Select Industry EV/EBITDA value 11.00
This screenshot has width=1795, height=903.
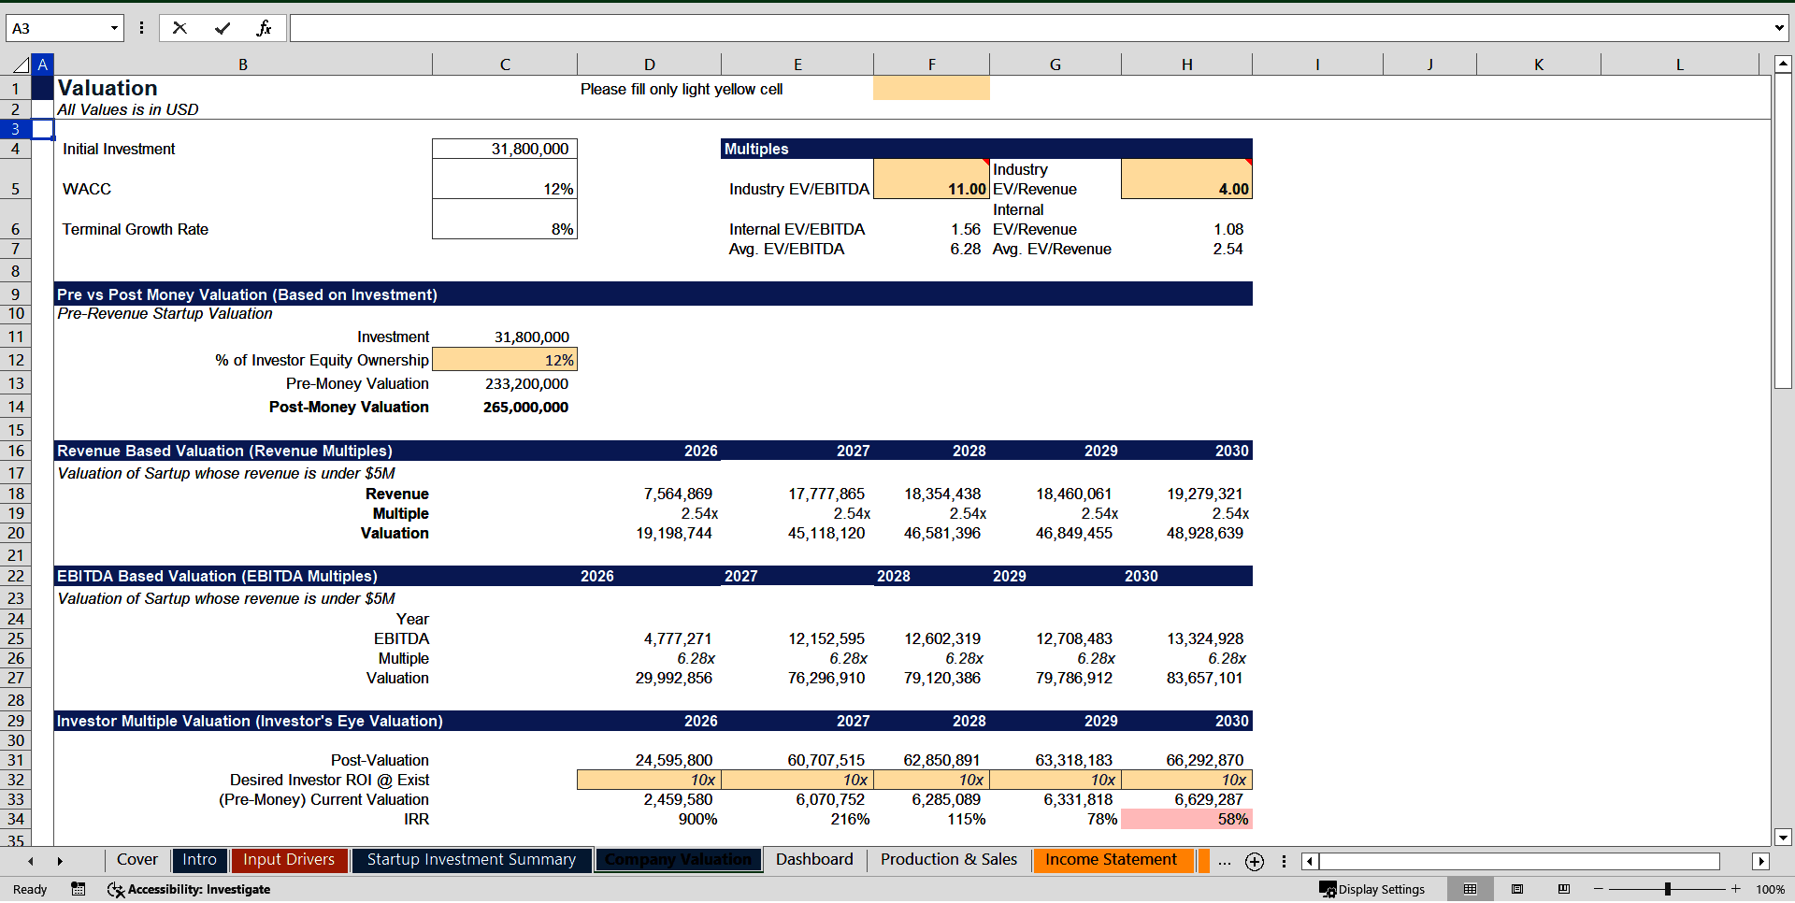931,179
